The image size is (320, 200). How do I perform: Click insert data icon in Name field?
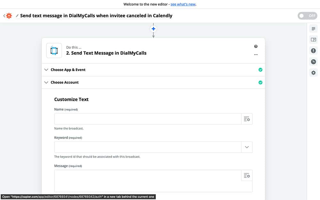[x=247, y=119]
